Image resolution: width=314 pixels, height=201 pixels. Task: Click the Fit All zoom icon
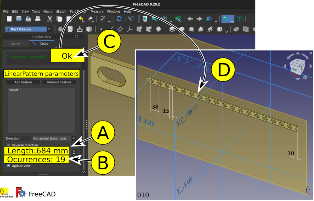point(145,19)
